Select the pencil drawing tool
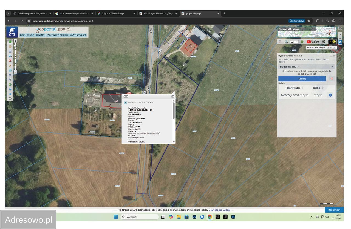Viewport: 351px width, 229px height. [x=10, y=66]
